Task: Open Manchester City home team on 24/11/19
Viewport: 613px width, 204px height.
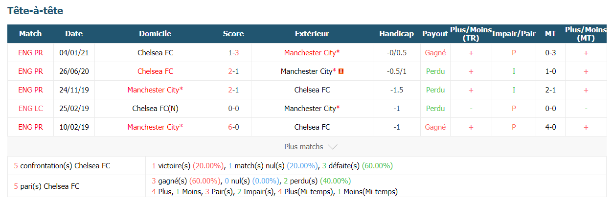Action: pyautogui.click(x=155, y=90)
